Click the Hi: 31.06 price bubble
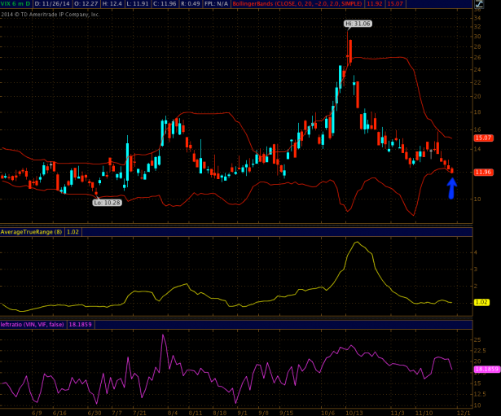This screenshot has height=416, width=501. pos(358,24)
